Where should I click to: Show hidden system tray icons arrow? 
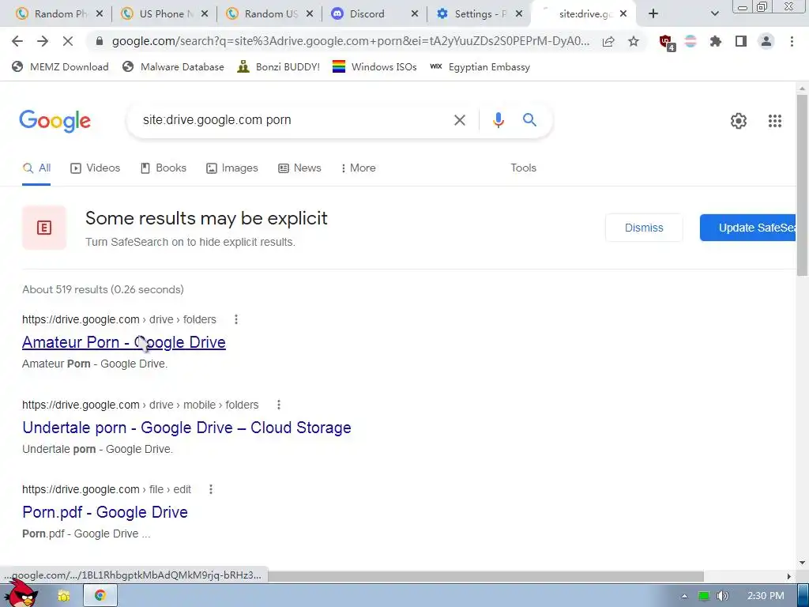(x=684, y=596)
